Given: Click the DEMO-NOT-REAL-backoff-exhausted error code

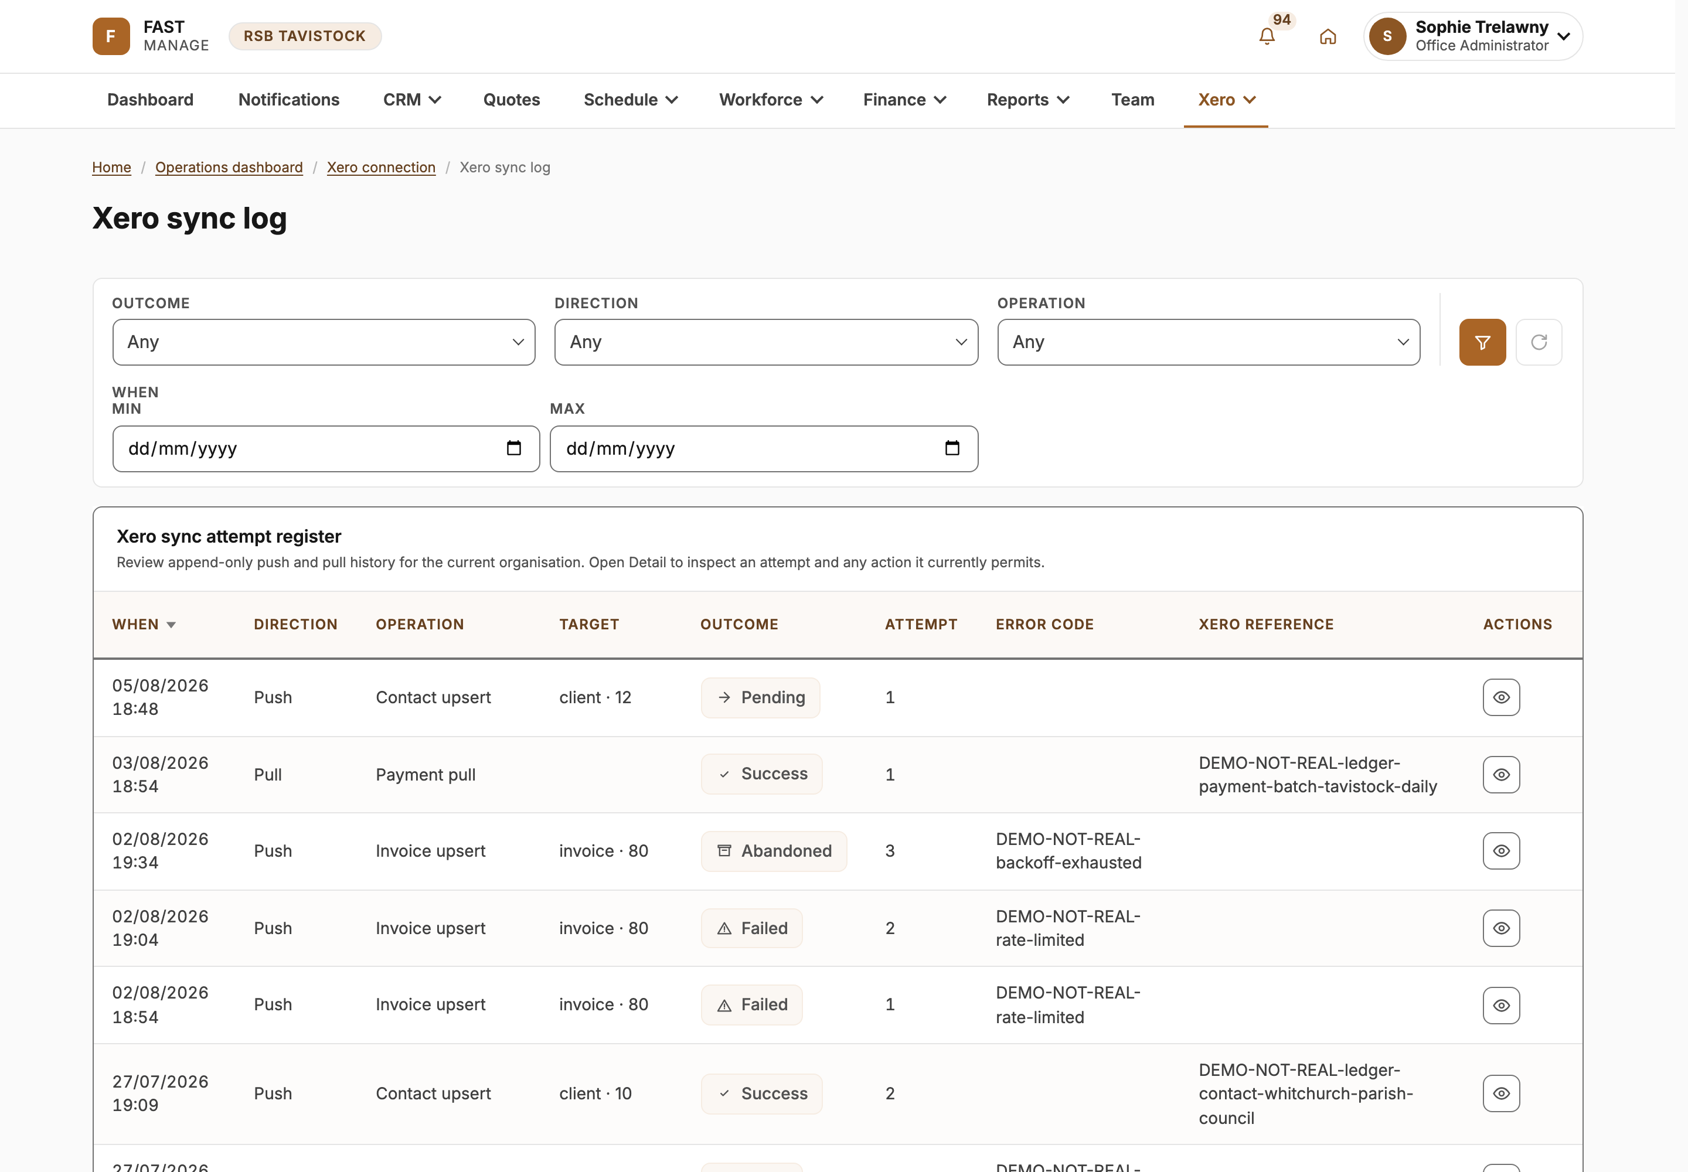Looking at the screenshot, I should [x=1068, y=851].
